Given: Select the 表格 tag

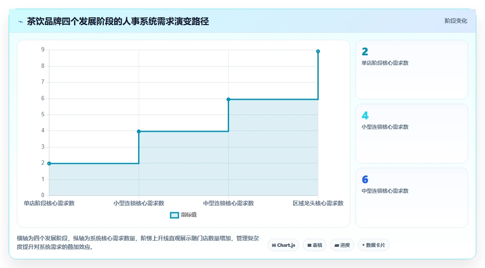Looking at the screenshot, I should pyautogui.click(x=314, y=245).
